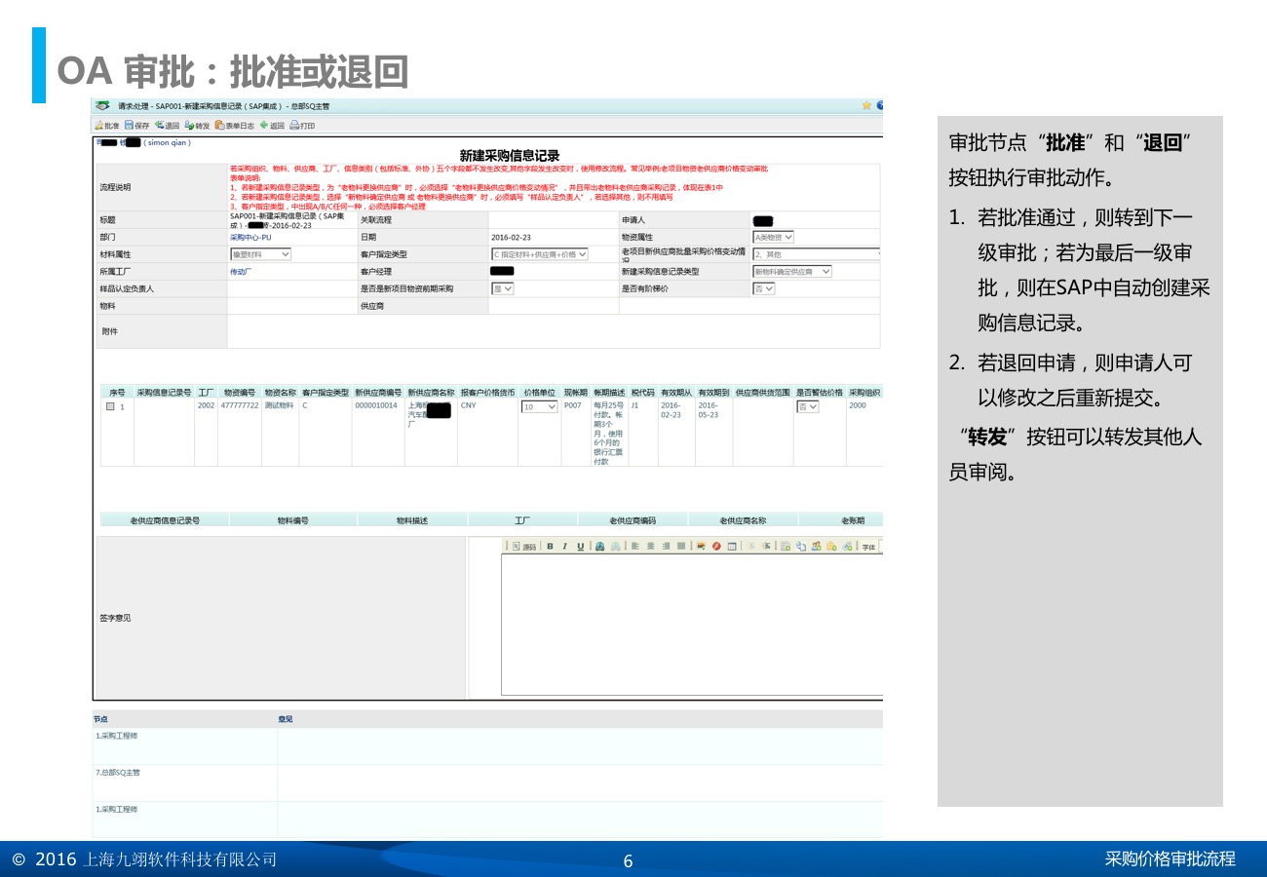Open the 是否有阶梯价 dropdown
Viewport: 1267px width, 877px height.
(764, 288)
